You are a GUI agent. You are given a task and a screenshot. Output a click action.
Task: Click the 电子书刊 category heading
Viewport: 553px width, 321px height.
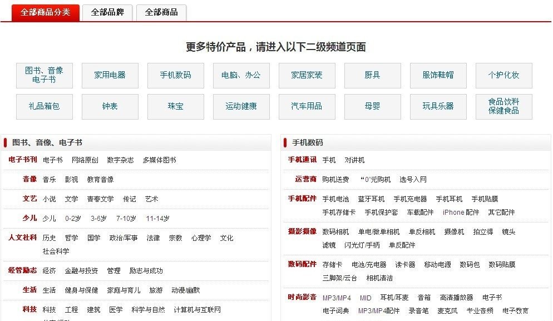(23, 160)
